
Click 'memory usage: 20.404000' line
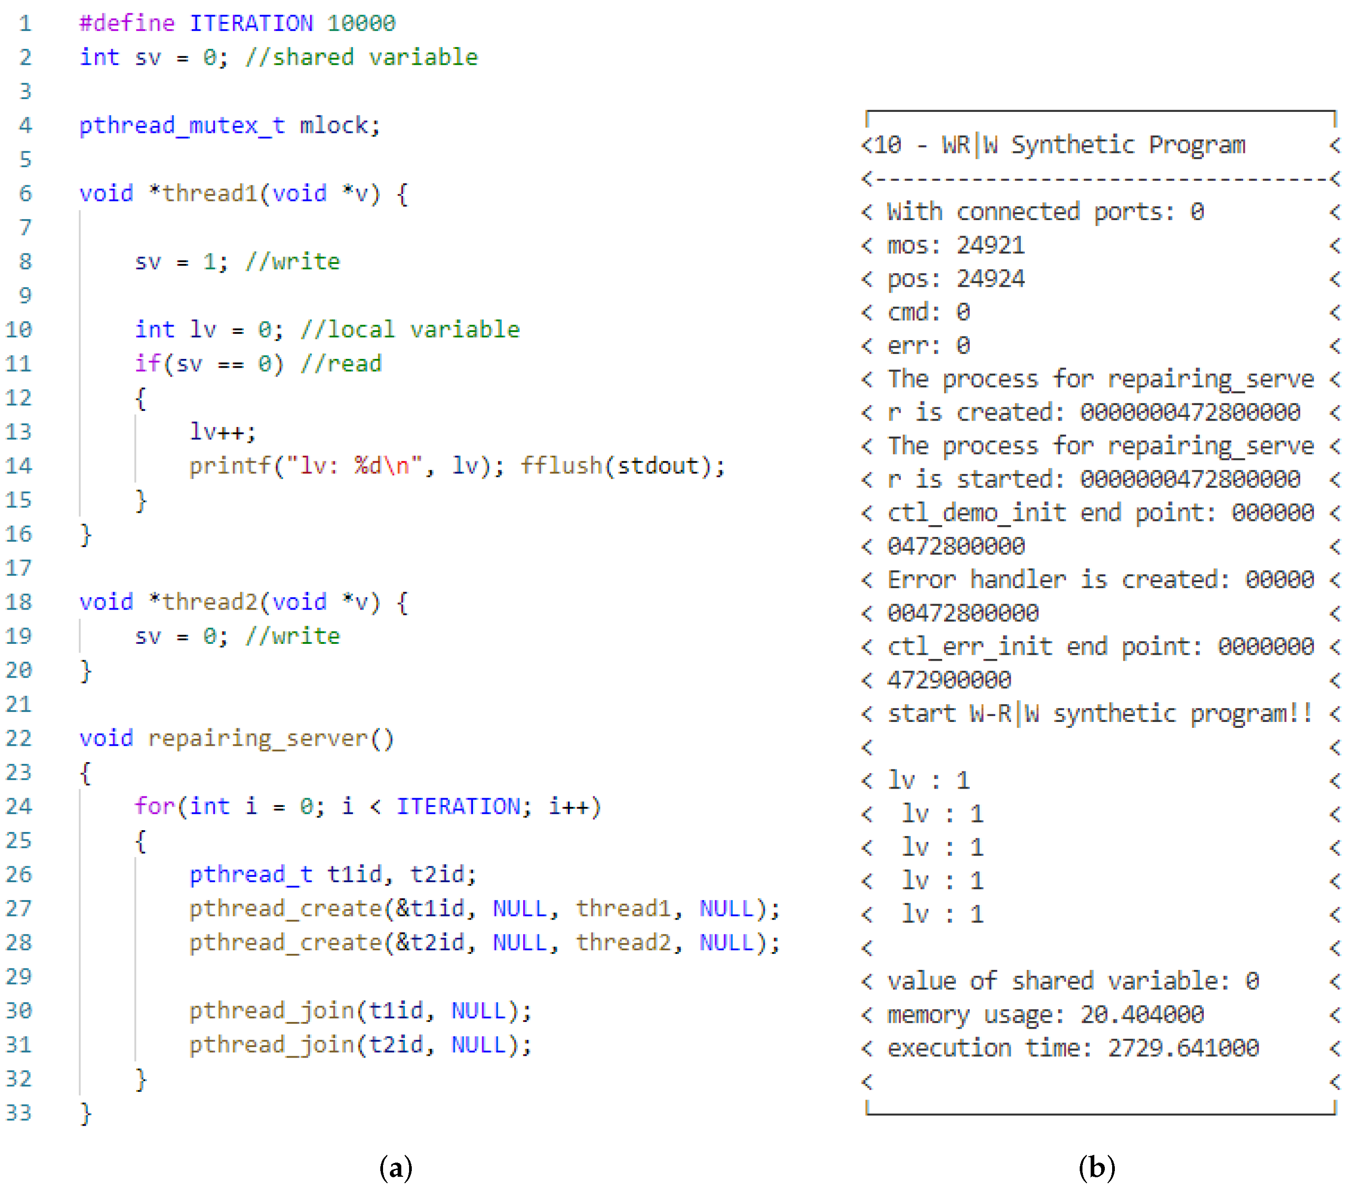pyautogui.click(x=1045, y=1016)
